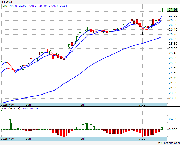Click the Jul label on MACD axis
Image resolution: width=180 pixels, height=145 pixels.
83,139
